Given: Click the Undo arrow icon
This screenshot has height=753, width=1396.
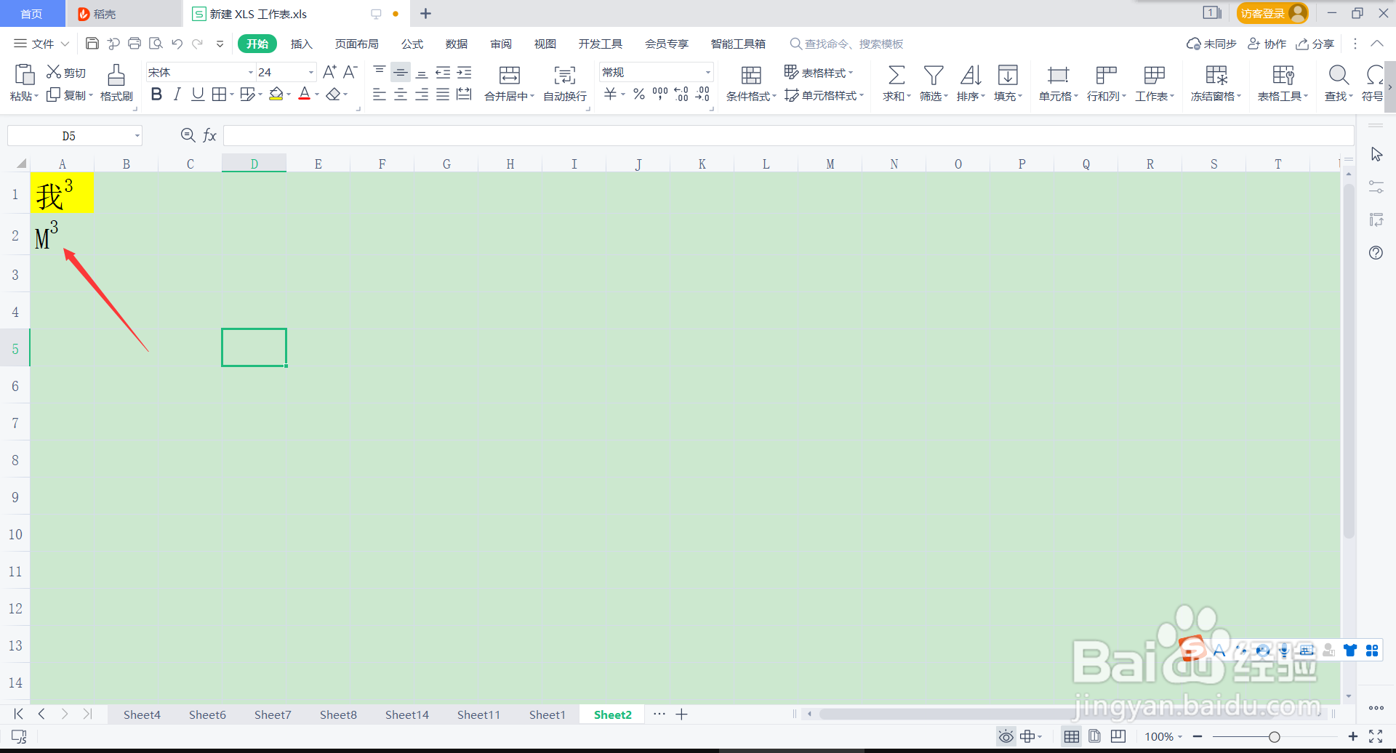Looking at the screenshot, I should (177, 44).
